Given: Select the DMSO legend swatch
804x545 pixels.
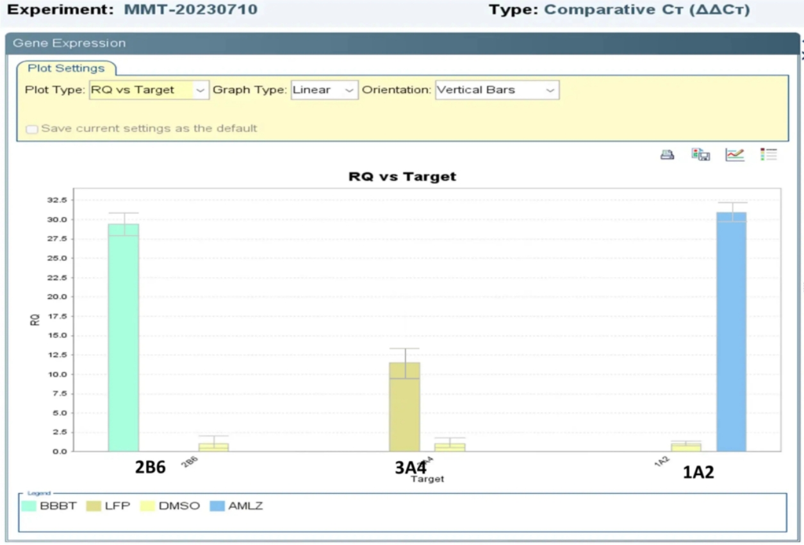Looking at the screenshot, I should [x=148, y=507].
